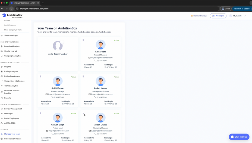Reload the page with browser refresh icon
Viewport: 252px width, 143px height.
click(11, 9)
